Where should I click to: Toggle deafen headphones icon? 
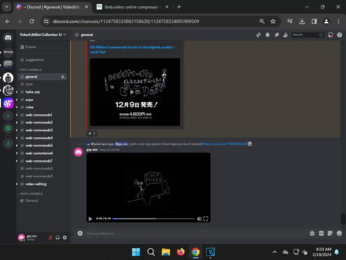pos(57,238)
